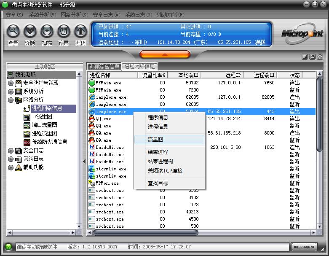Click the 传统防火墙信息 brick wall icon

click(x=27, y=142)
